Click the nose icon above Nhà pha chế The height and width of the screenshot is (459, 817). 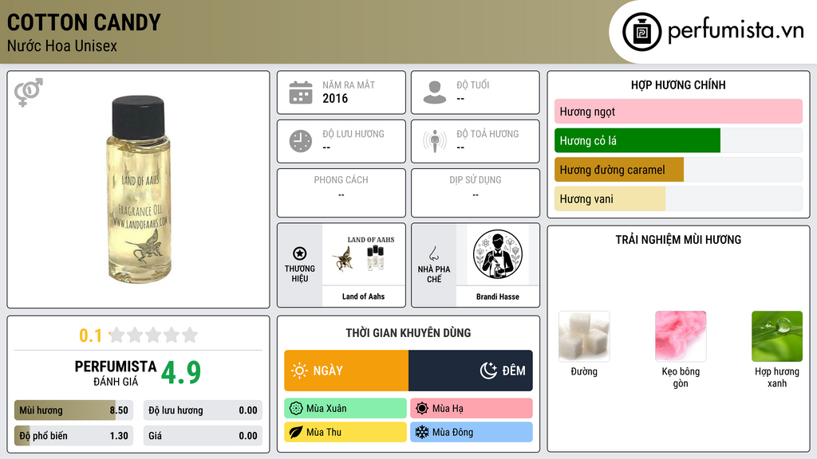pos(434,253)
